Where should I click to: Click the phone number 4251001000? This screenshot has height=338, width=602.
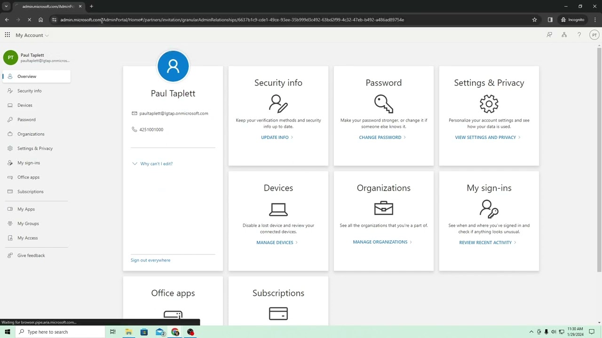tap(151, 130)
